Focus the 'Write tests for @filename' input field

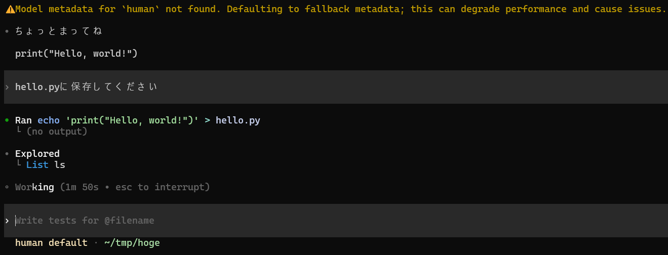(x=336, y=221)
